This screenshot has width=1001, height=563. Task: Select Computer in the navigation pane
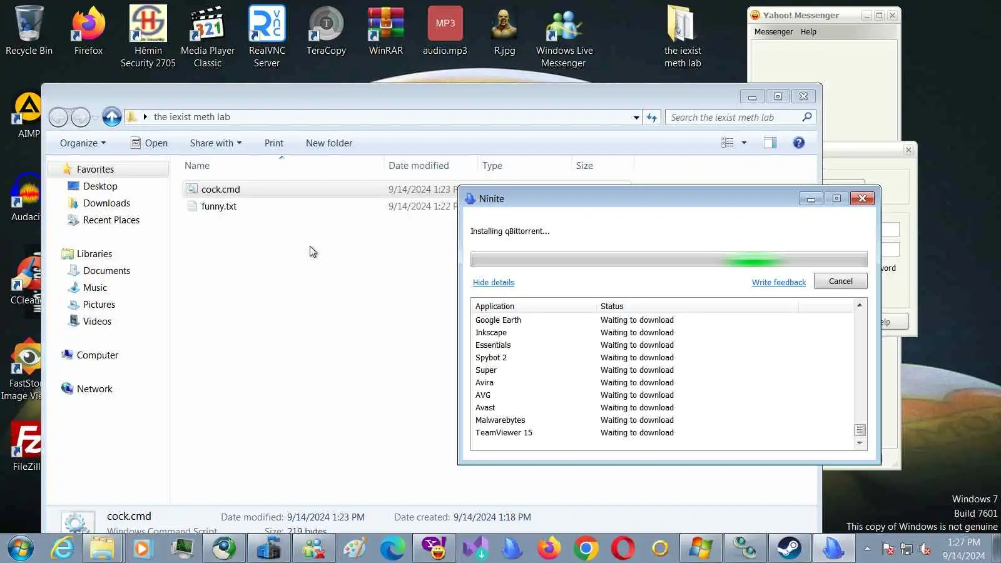[x=97, y=355]
